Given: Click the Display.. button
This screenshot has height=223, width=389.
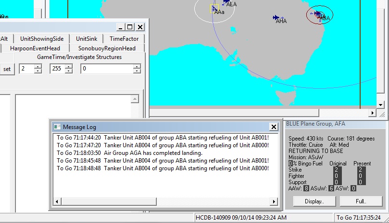Looking at the screenshot, I should 314,201.
